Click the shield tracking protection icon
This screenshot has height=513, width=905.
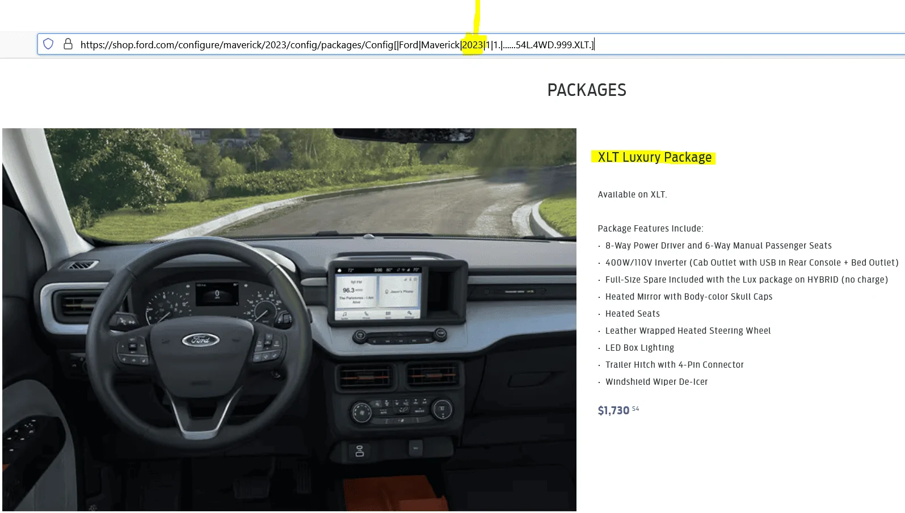pyautogui.click(x=48, y=44)
